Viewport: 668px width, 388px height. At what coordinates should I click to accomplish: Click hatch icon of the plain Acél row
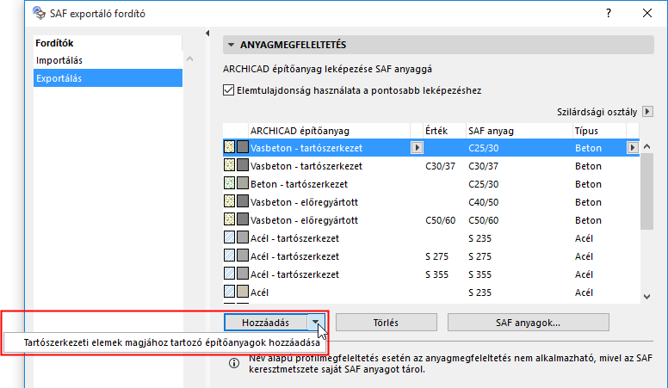click(229, 293)
